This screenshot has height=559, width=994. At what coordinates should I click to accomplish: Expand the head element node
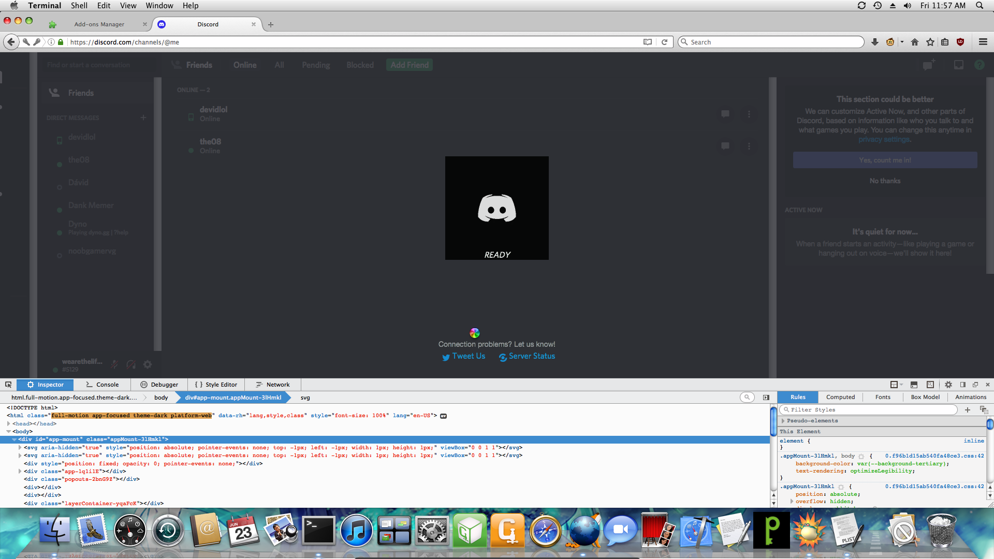tap(8, 423)
